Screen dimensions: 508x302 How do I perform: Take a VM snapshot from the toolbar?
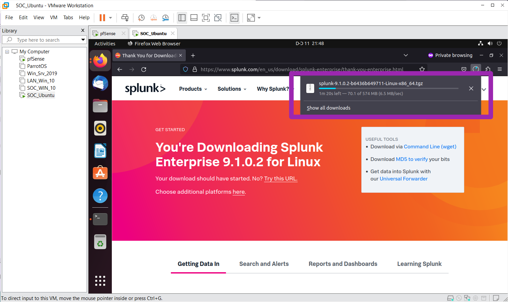pos(141,18)
